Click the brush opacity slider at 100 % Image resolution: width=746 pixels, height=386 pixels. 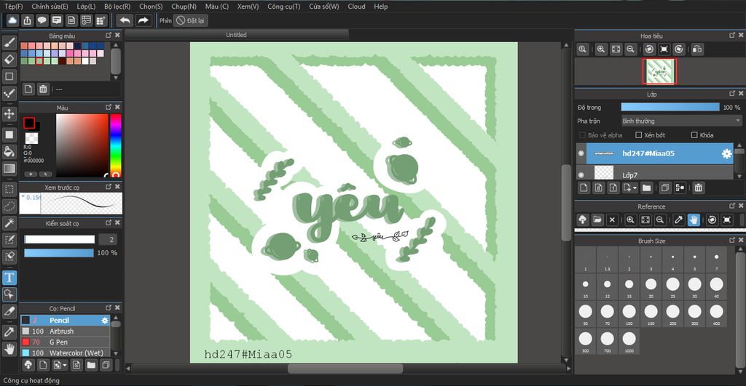pos(59,253)
